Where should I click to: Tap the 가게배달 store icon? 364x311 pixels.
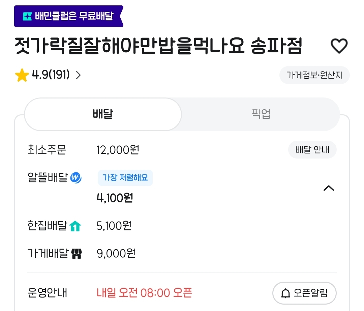[77, 254]
